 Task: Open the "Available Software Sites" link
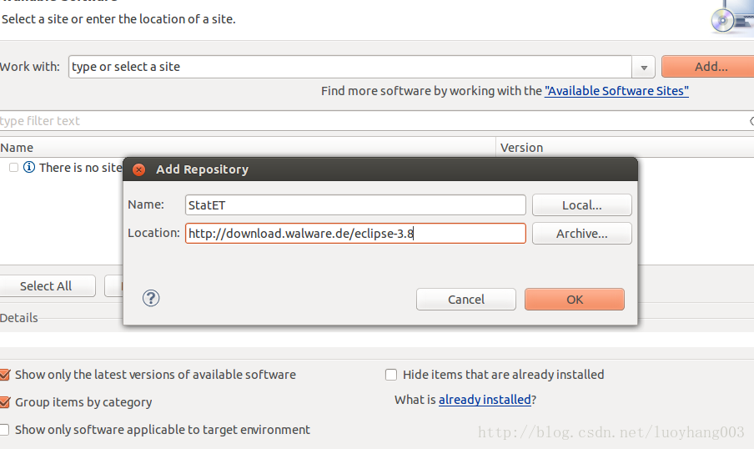pos(616,91)
